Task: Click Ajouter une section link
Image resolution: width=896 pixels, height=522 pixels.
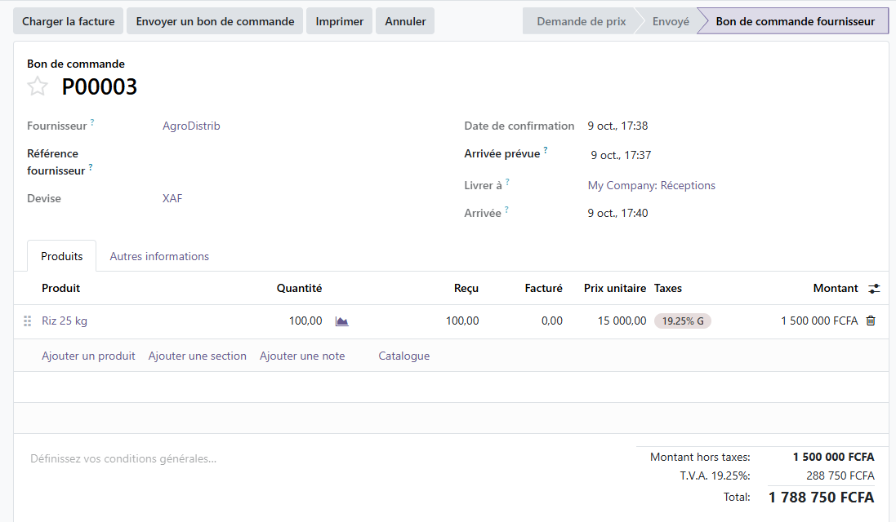Action: tap(197, 356)
